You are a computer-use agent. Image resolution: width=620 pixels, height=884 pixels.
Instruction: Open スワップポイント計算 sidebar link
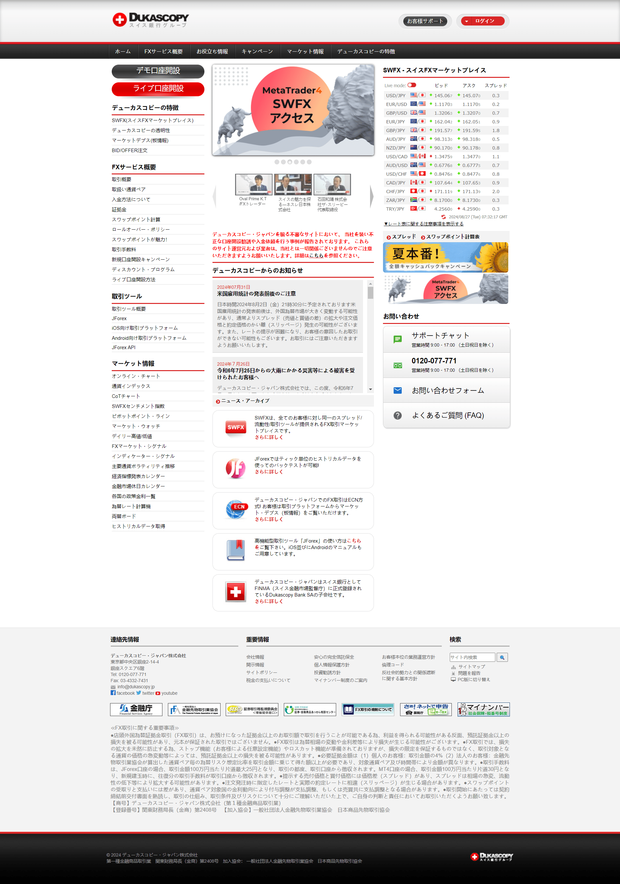pyautogui.click(x=136, y=219)
